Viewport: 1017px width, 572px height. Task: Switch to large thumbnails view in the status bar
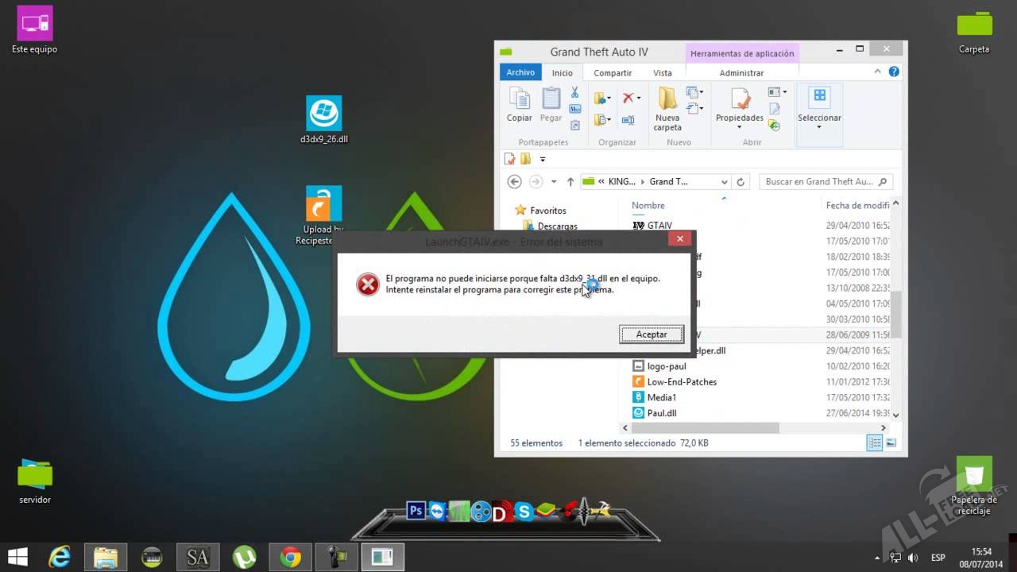click(x=891, y=443)
